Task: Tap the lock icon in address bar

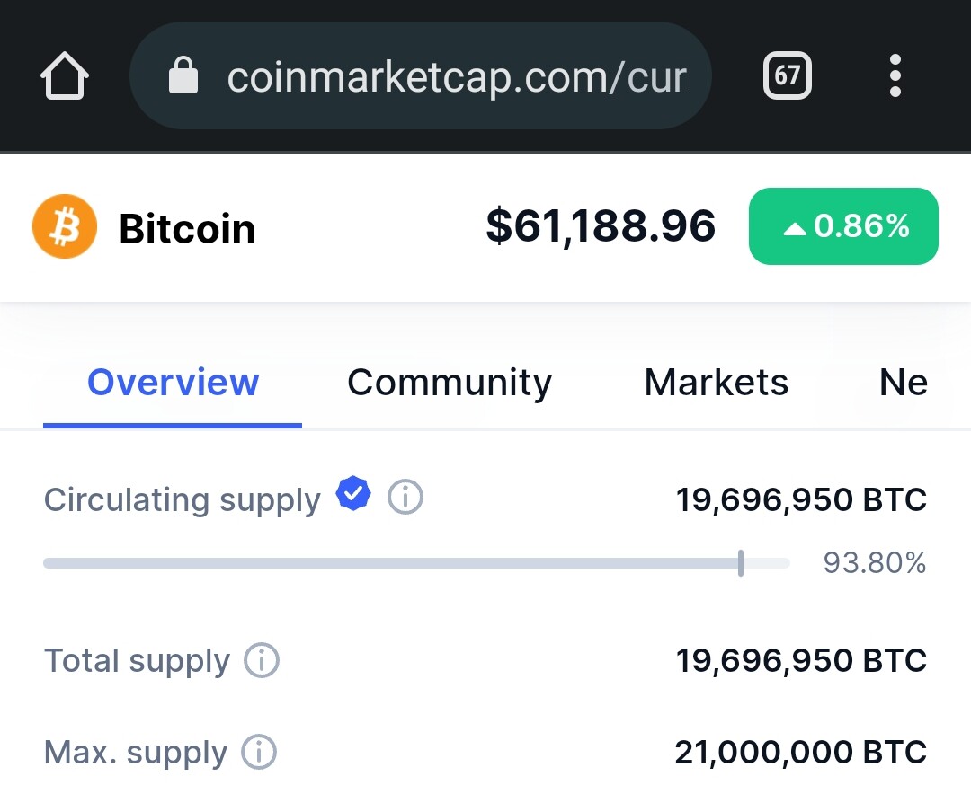Action: [x=183, y=75]
